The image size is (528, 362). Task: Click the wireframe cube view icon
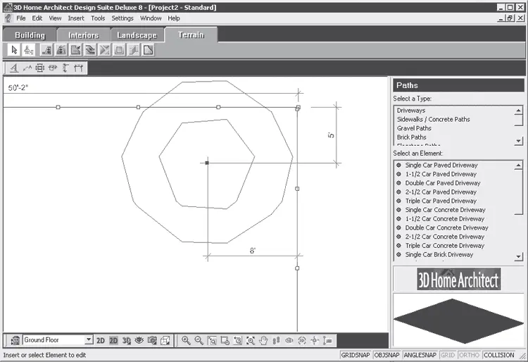click(x=165, y=340)
